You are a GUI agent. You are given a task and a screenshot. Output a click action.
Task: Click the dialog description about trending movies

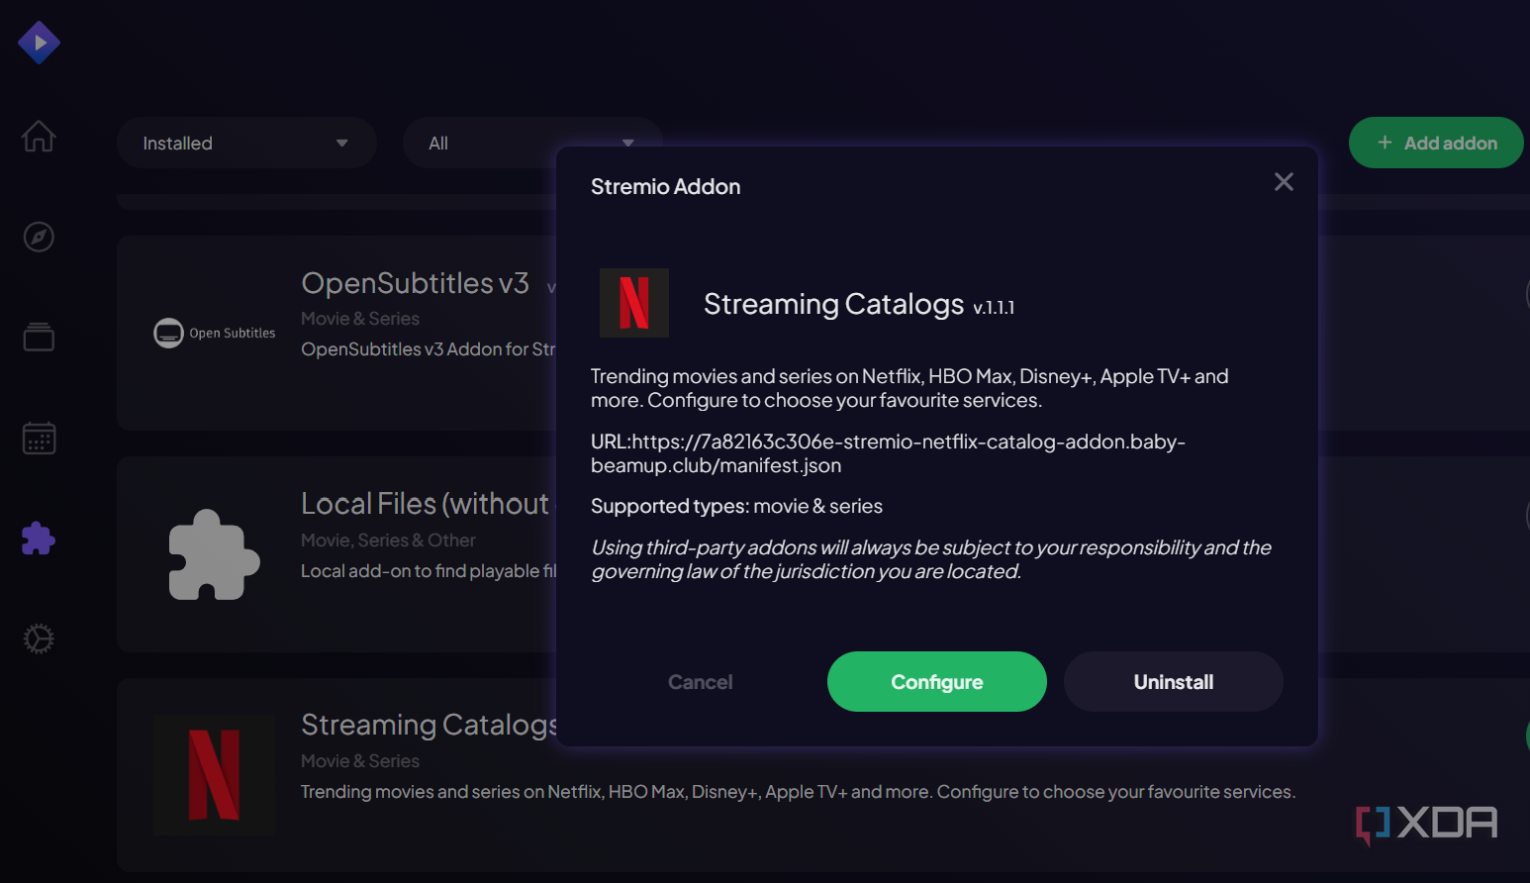tap(909, 388)
